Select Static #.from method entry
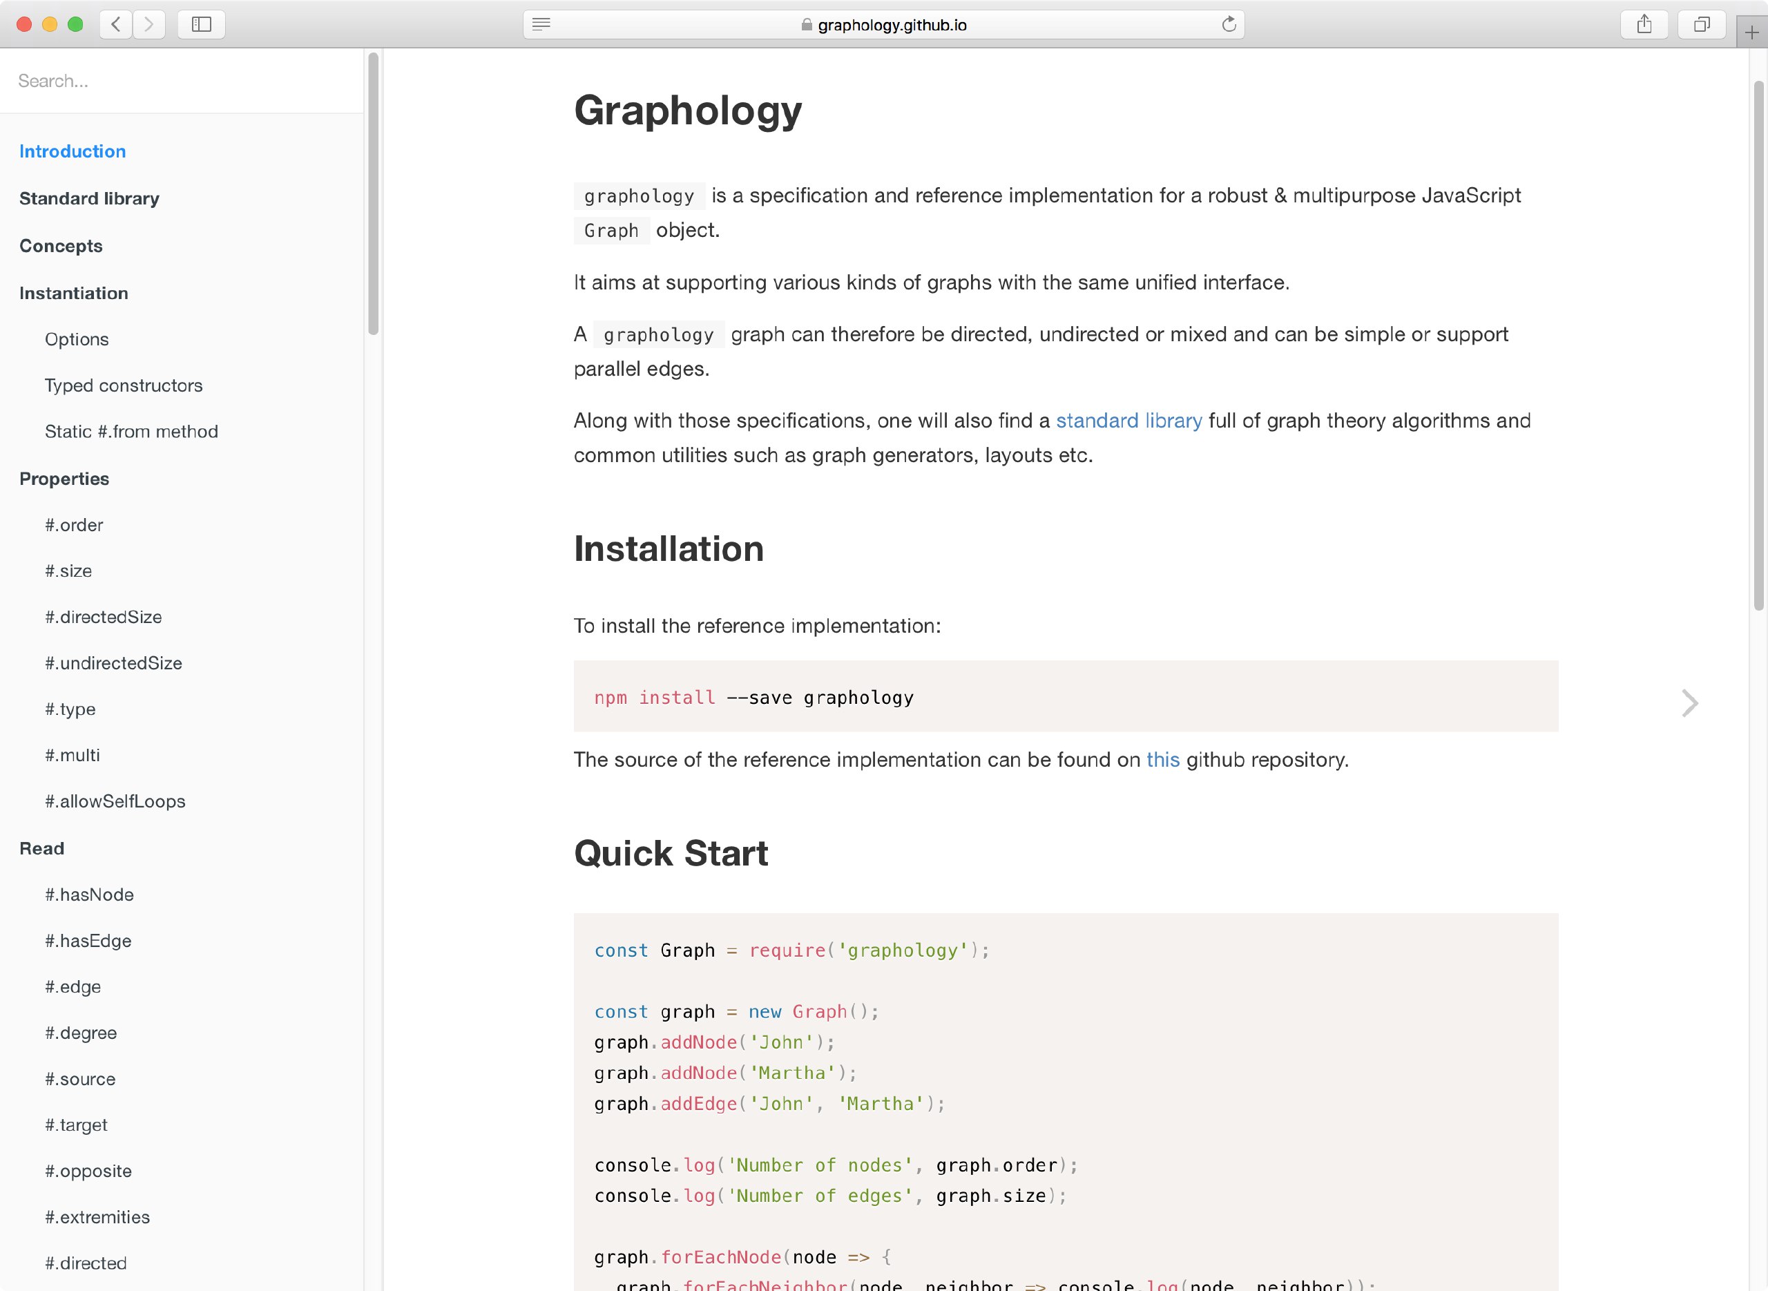 [131, 432]
